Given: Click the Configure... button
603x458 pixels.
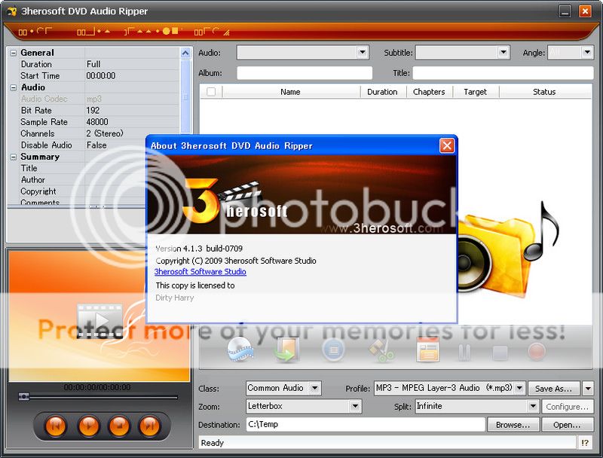Looking at the screenshot, I should [x=568, y=406].
